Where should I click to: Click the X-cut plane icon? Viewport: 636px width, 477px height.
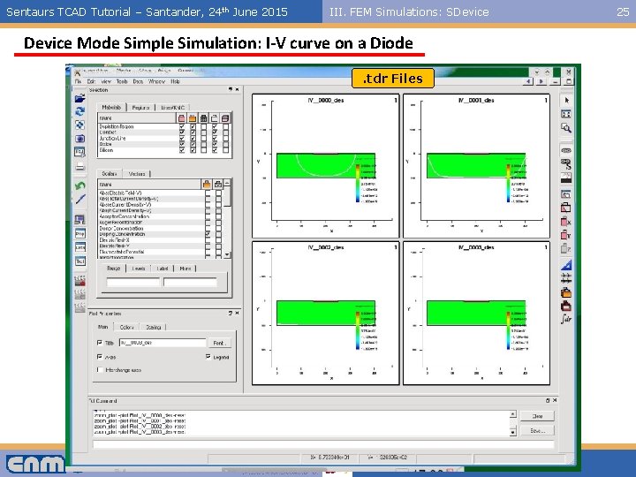(566, 222)
